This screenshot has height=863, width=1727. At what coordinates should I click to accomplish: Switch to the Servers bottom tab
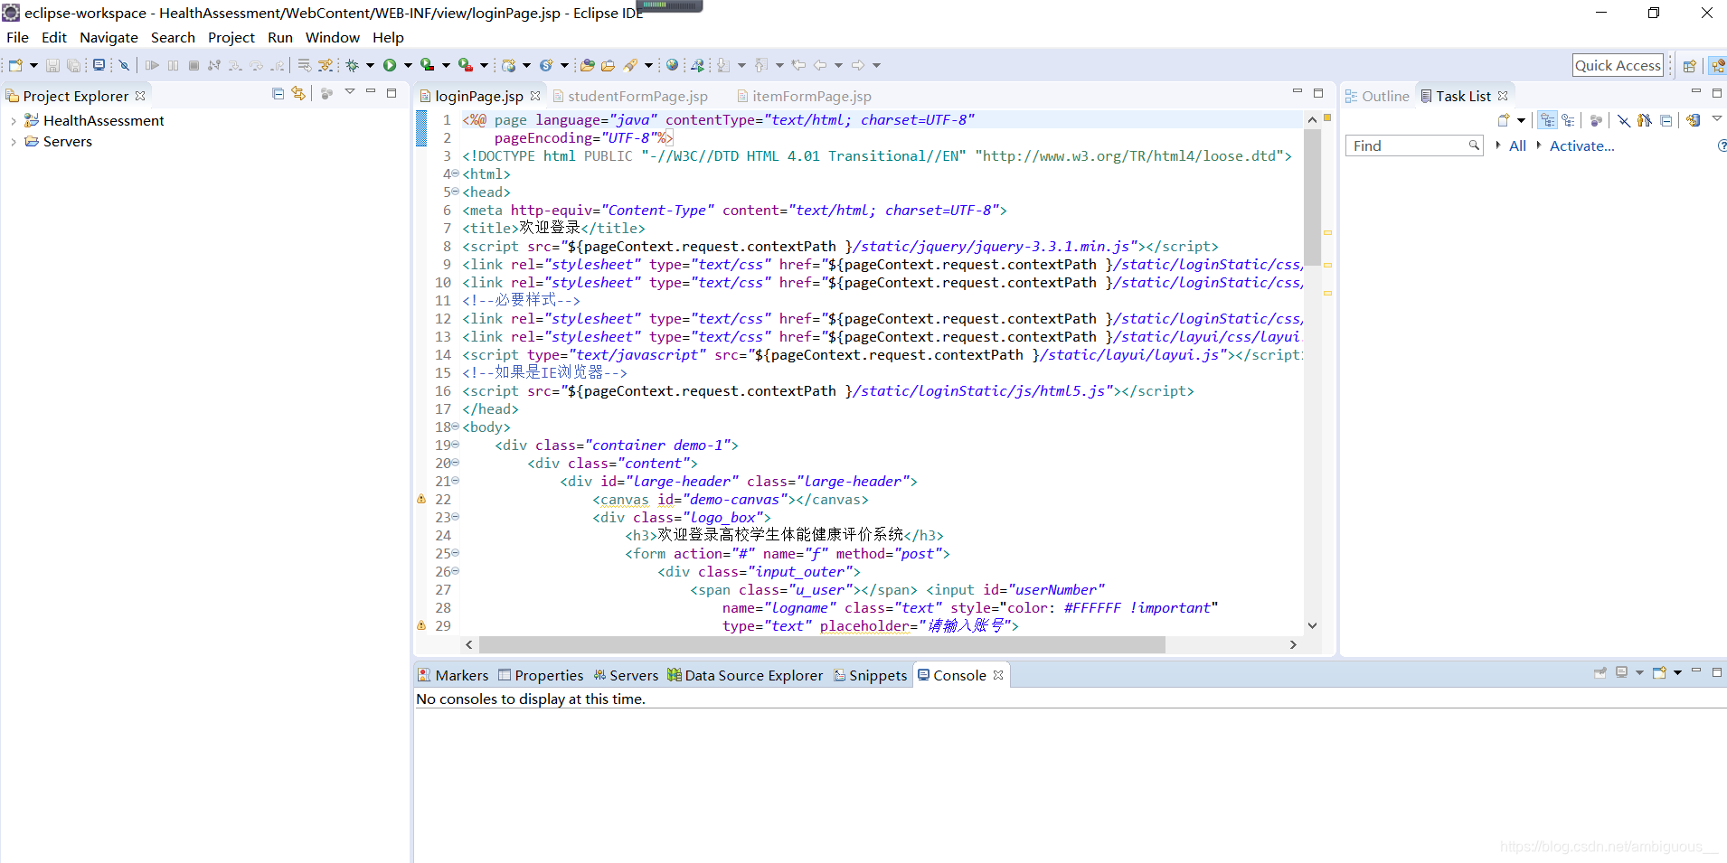[x=626, y=675]
